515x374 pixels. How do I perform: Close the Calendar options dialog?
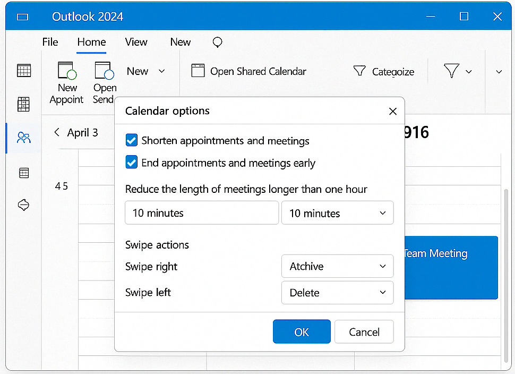point(393,112)
